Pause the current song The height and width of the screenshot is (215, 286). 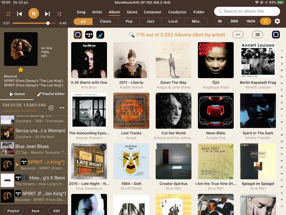(x=33, y=13)
